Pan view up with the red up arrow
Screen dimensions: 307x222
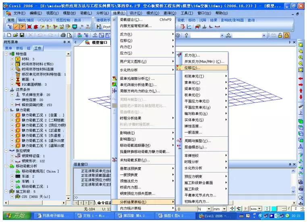(301, 90)
